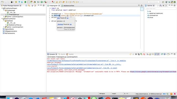Select the firstprogram editor tab
The width and height of the screenshot is (177, 99).
pyautogui.click(x=54, y=5)
